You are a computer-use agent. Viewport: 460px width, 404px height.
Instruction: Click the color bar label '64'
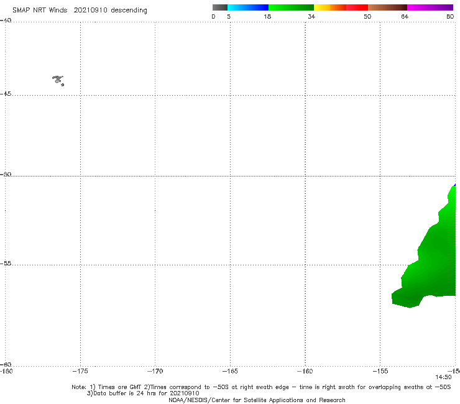tap(405, 16)
